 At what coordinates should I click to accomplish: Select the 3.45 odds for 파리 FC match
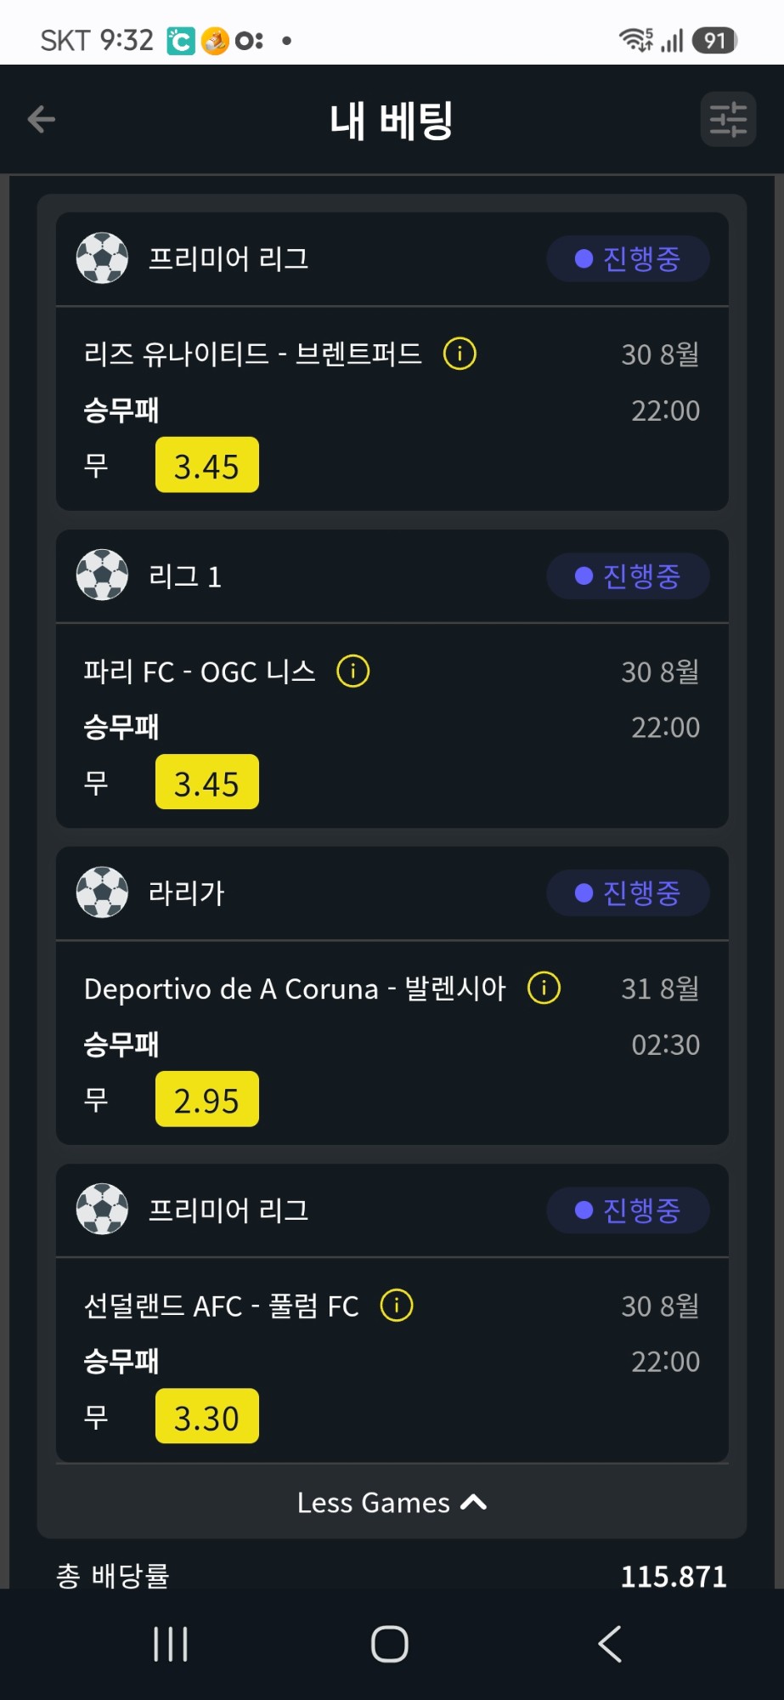click(207, 782)
